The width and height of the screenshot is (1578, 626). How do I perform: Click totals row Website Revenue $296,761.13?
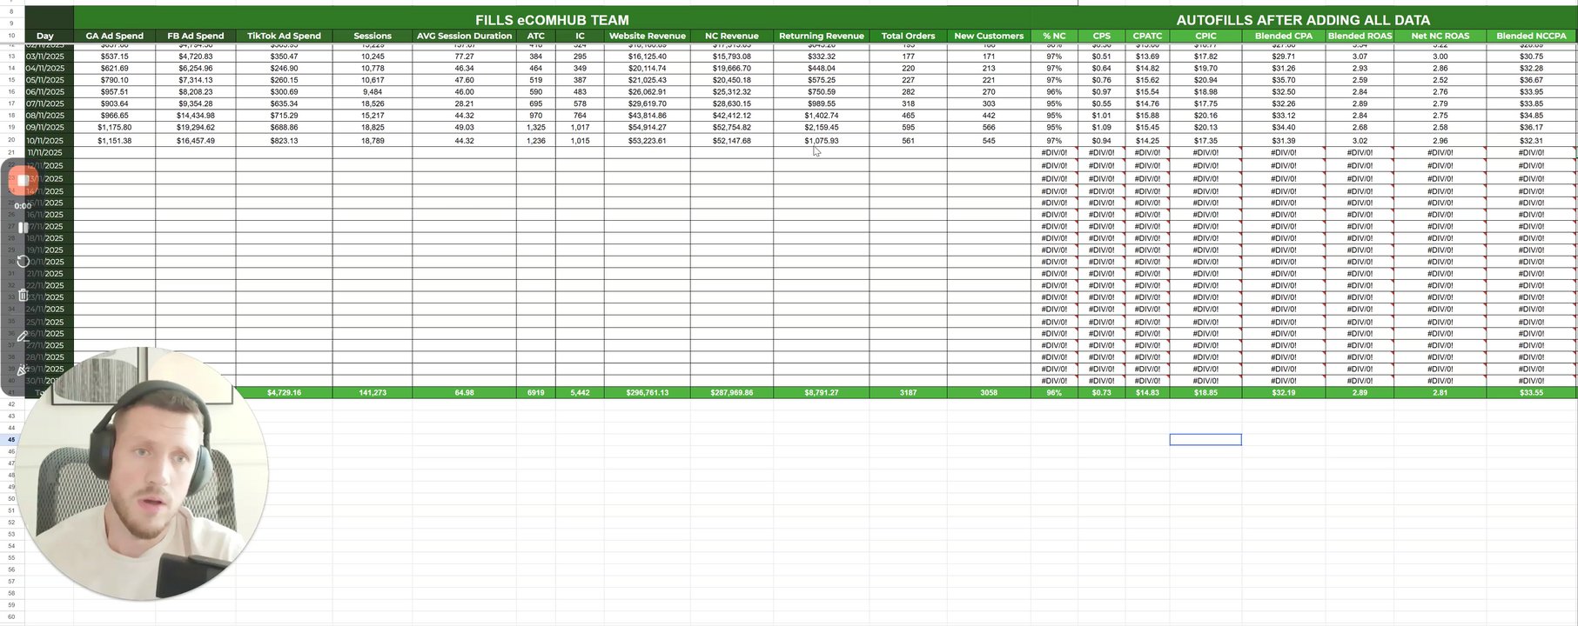[647, 392]
